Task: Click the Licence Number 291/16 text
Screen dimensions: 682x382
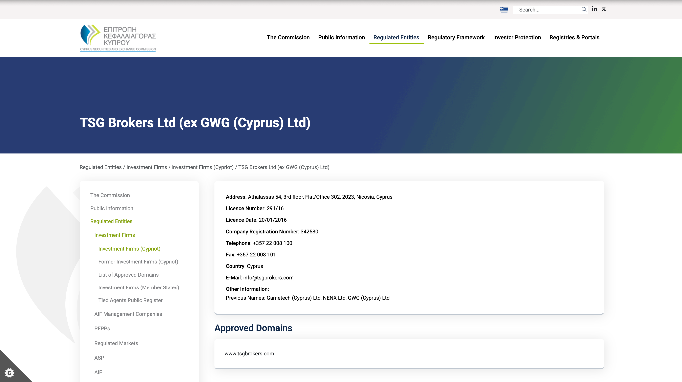Action: tap(255, 208)
